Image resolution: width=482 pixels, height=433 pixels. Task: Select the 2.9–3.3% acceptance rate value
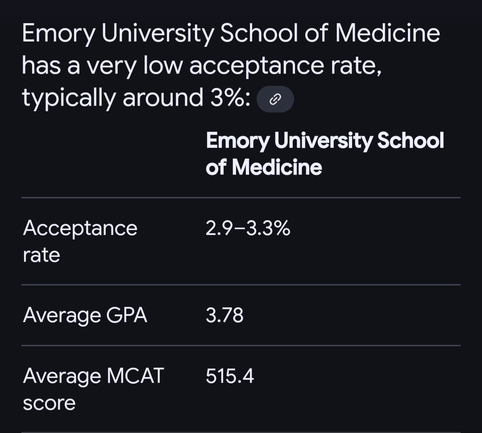pos(248,229)
